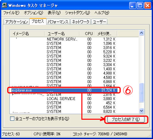Sort processes by CPU column header
The image size is (153, 139).
click(87, 34)
